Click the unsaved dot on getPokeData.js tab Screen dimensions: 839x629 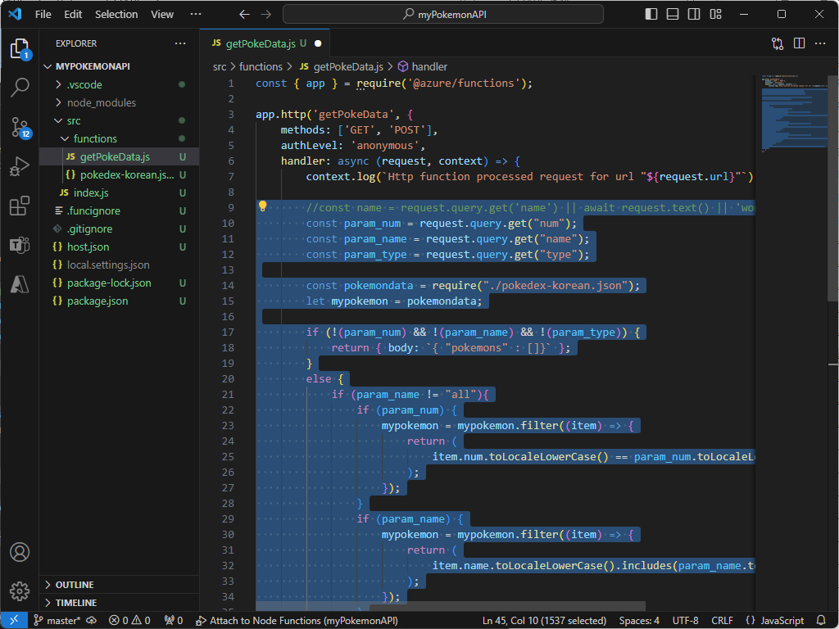tap(318, 43)
